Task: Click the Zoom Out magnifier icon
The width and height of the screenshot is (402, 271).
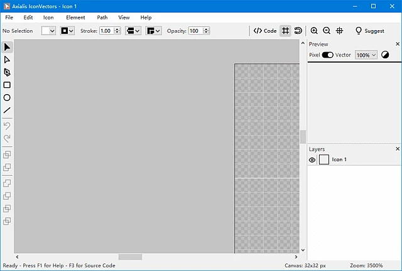Action: [x=327, y=31]
